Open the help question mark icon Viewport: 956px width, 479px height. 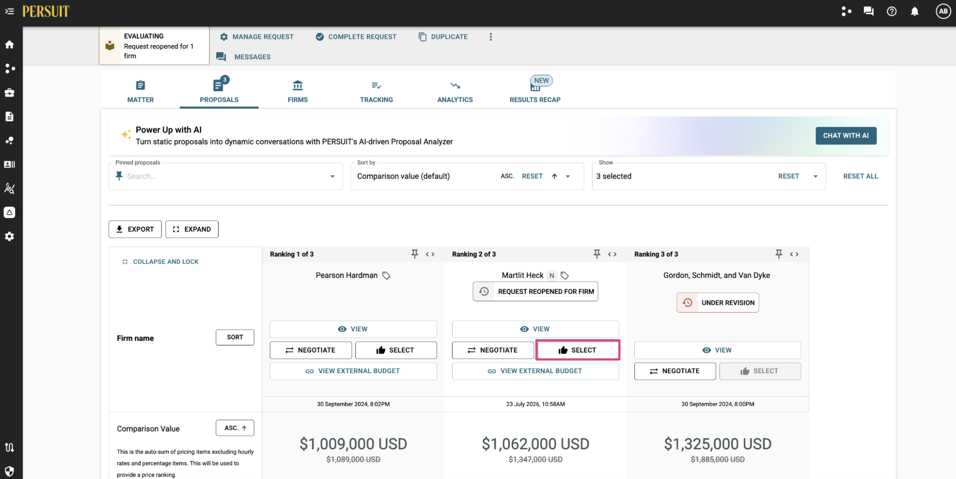tap(892, 11)
